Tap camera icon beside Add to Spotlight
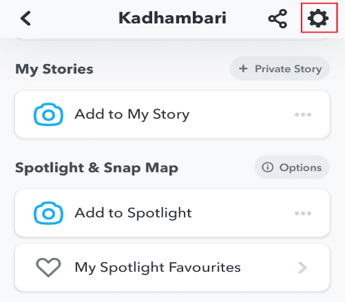 coord(48,213)
